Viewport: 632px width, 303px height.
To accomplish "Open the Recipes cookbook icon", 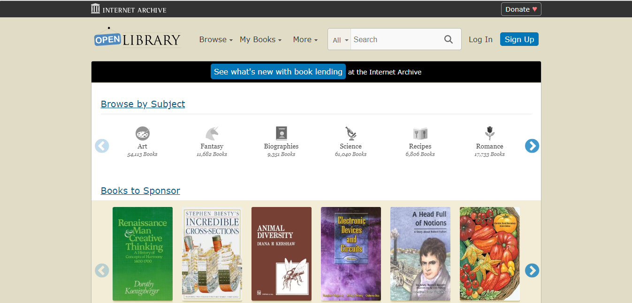I will tap(420, 133).
